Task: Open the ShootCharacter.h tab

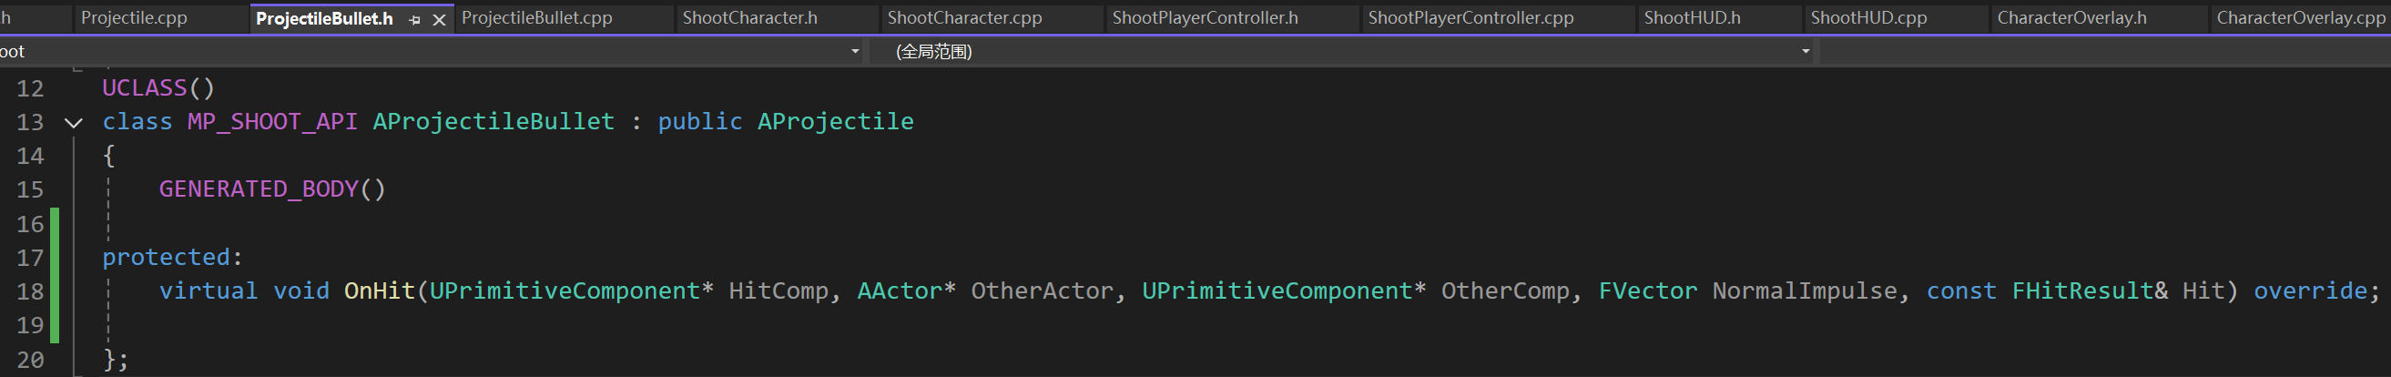Action: coord(750,17)
